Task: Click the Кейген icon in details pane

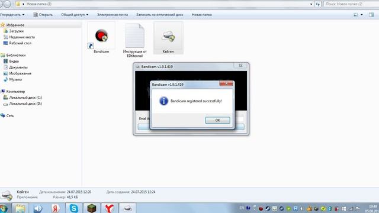Action: click(x=7, y=195)
